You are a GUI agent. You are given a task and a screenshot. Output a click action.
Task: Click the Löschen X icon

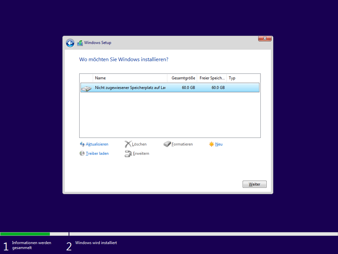click(128, 144)
